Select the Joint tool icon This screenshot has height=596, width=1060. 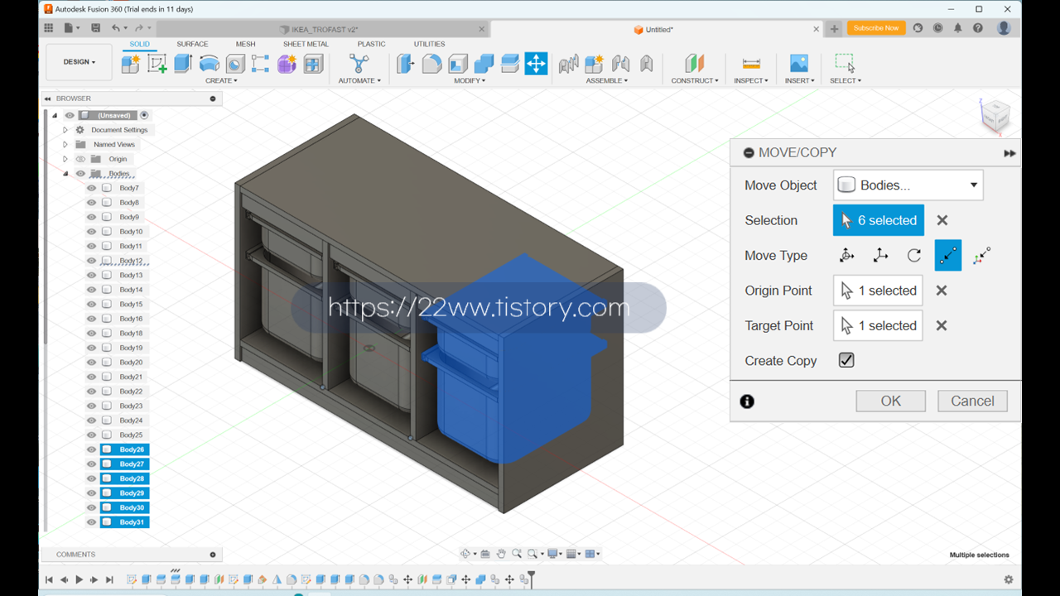coord(620,64)
